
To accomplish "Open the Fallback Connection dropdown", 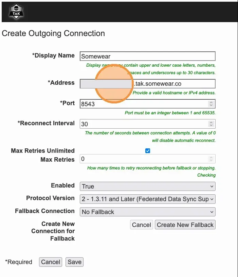I will pos(148,212).
